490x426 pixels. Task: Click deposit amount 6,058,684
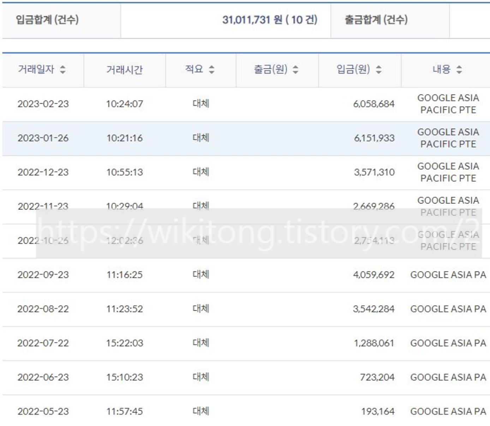[374, 104]
